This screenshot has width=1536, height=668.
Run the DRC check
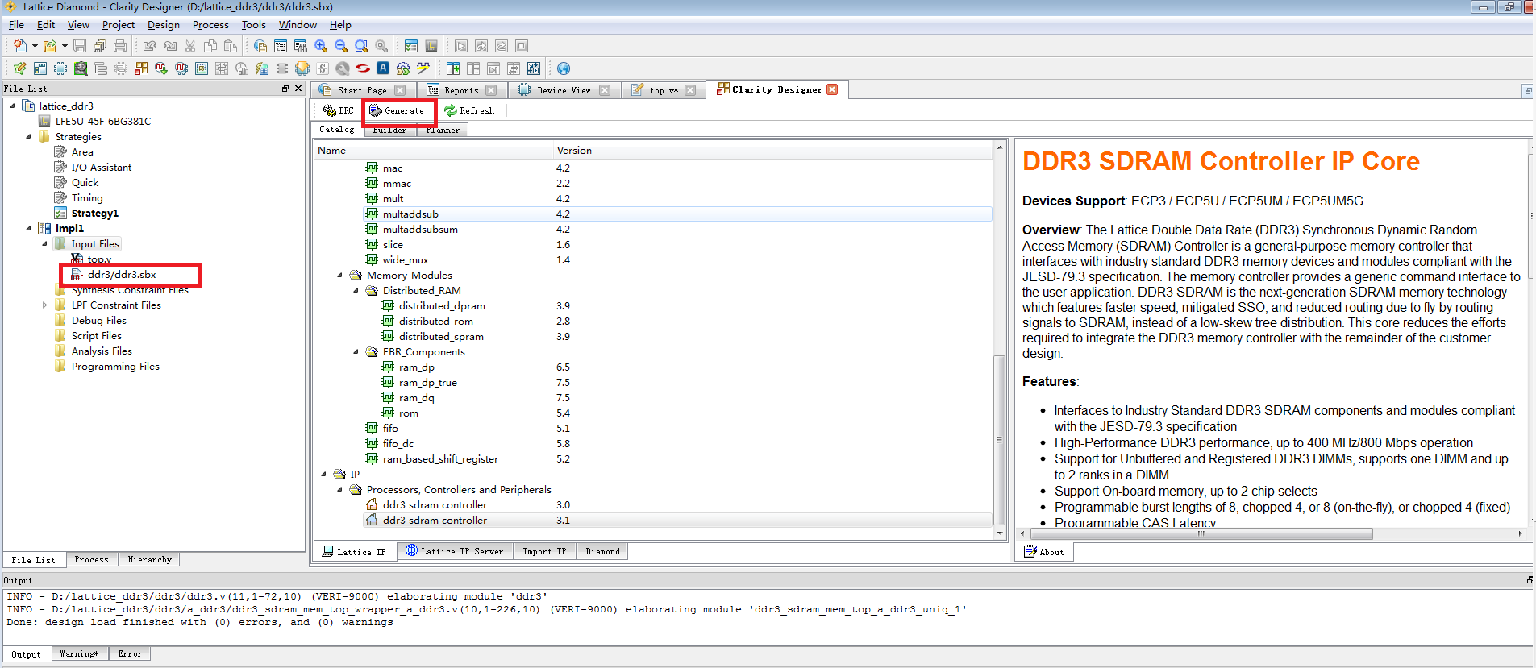[339, 110]
